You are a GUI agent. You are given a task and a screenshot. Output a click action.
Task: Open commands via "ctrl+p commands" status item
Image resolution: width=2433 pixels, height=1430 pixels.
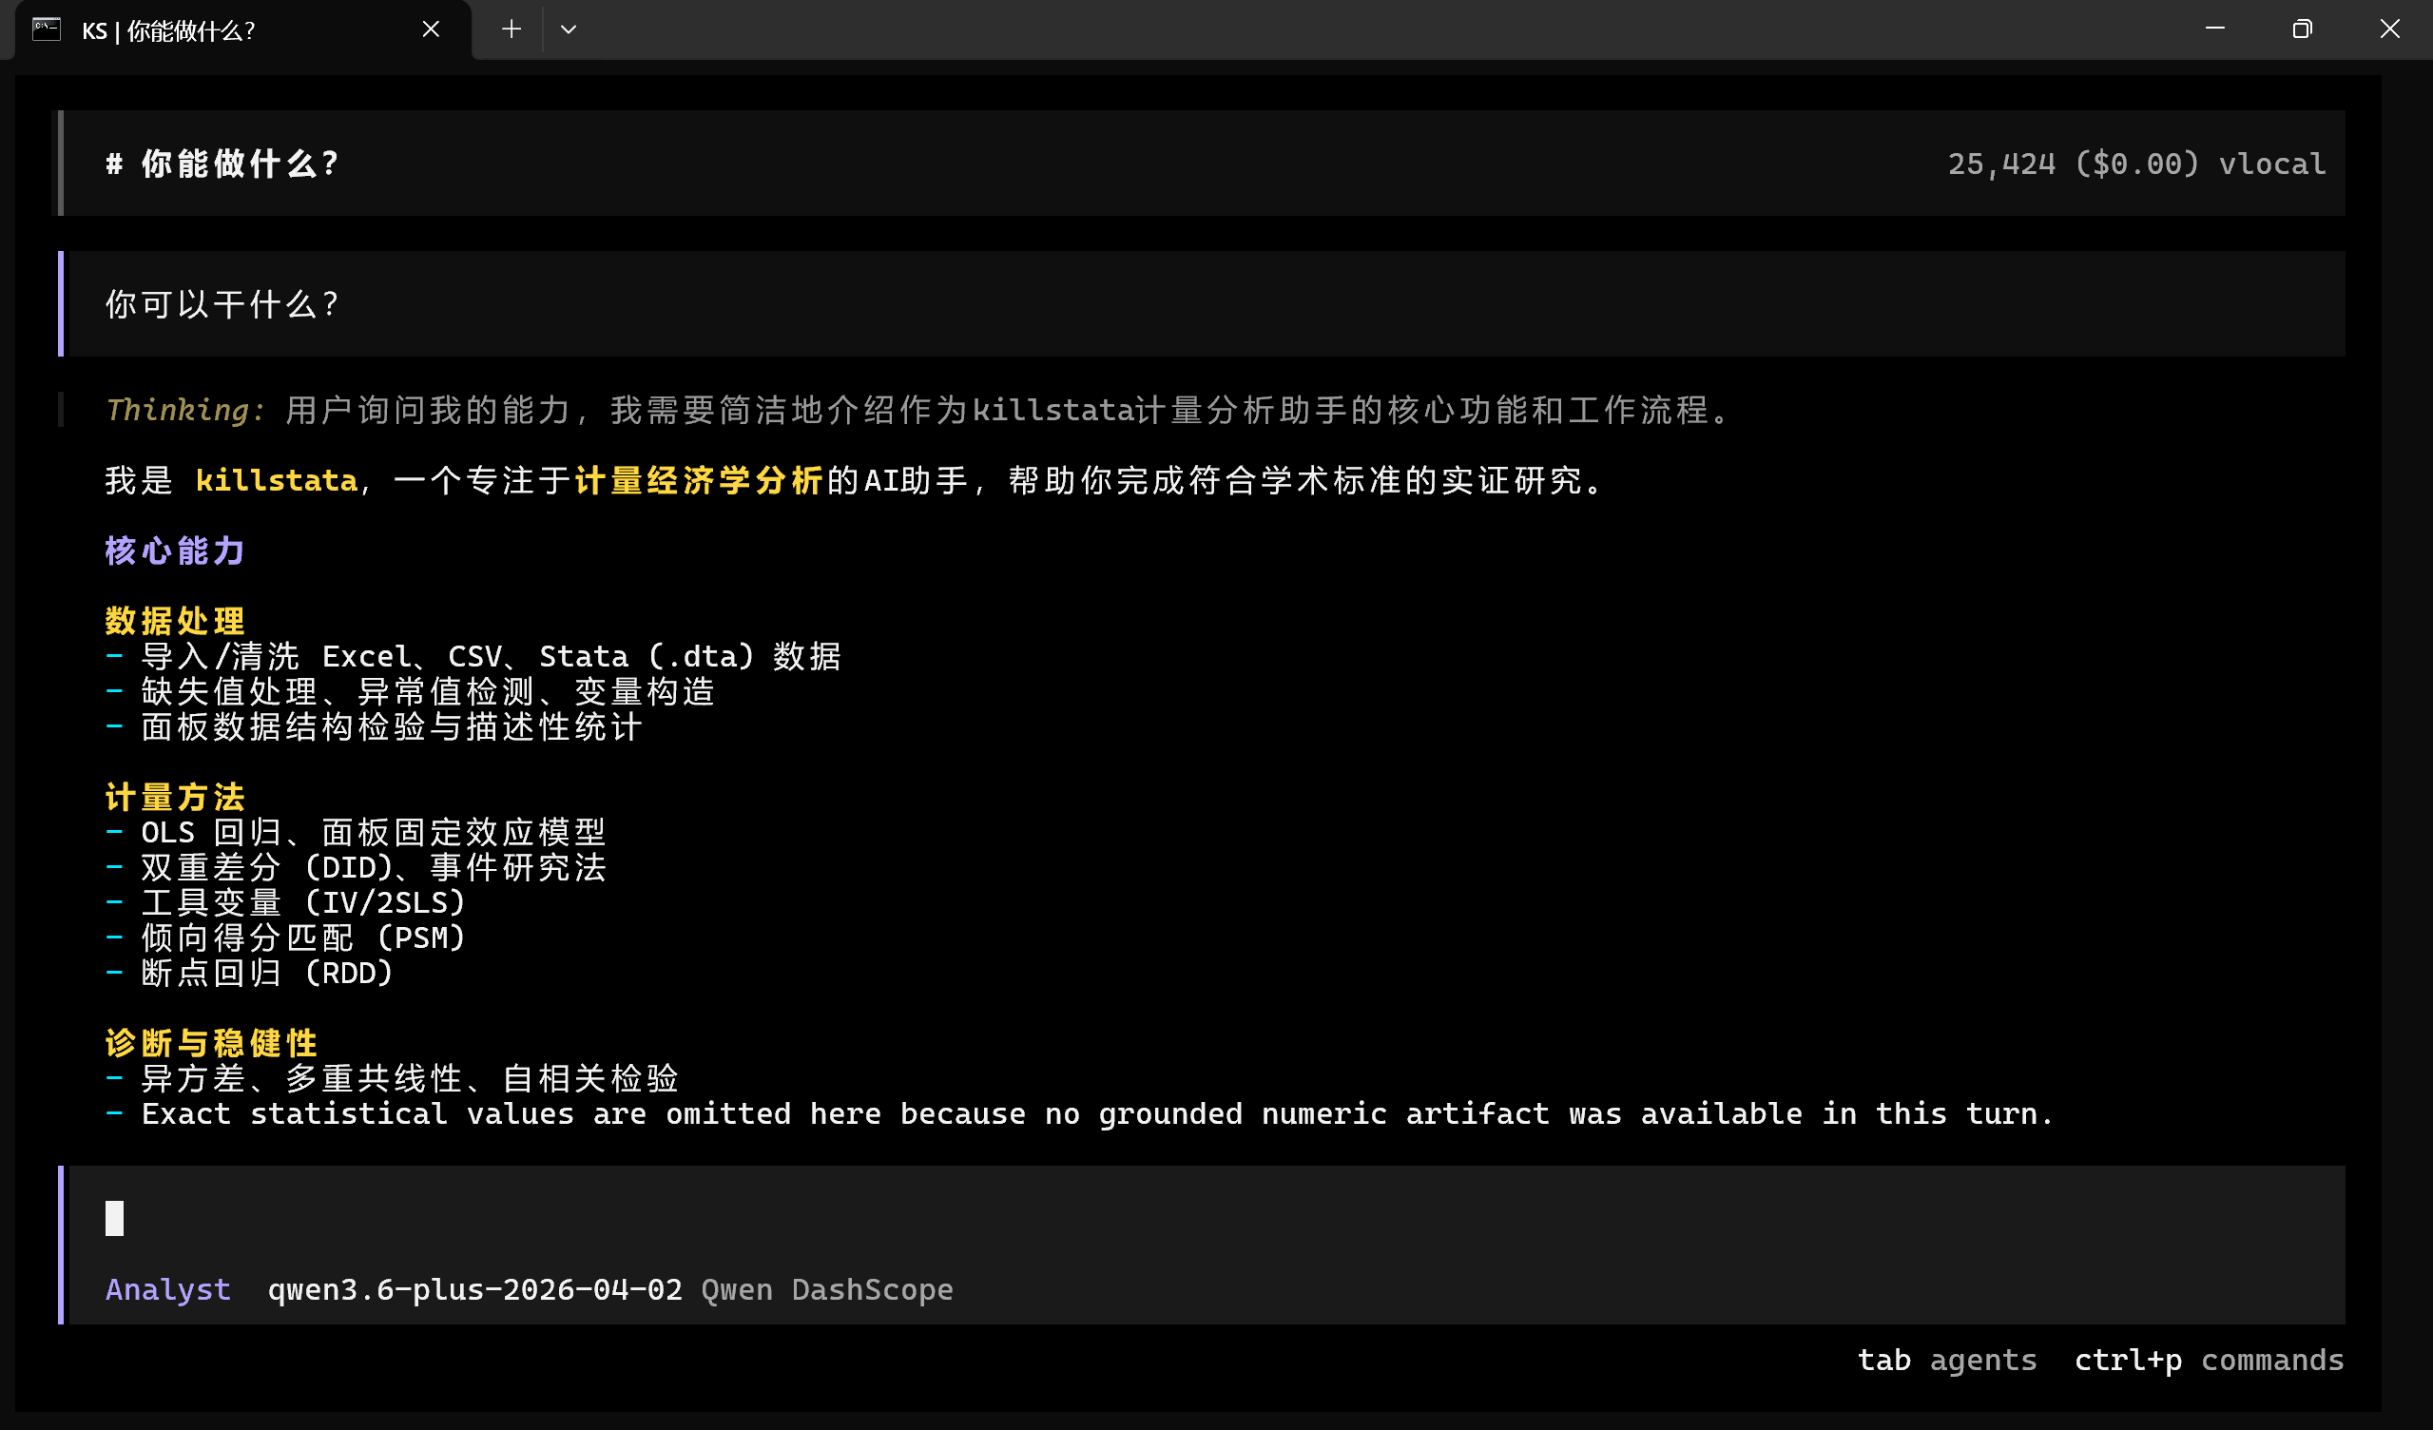coord(2209,1360)
